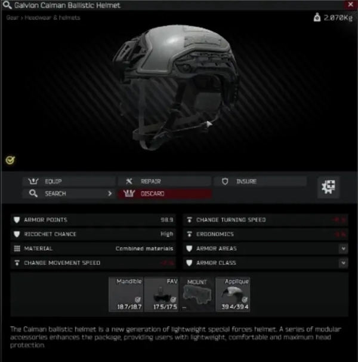
Task: Click the Material grid icon
Action: (x=17, y=249)
